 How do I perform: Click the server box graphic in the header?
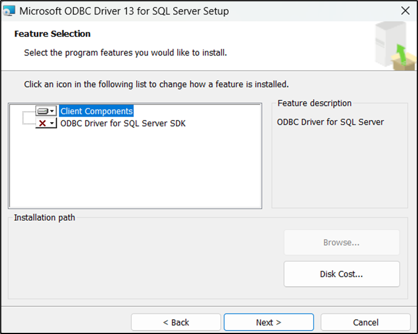392,46
